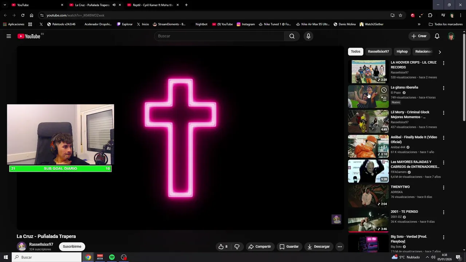Image resolution: width=466 pixels, height=262 pixels.
Task: Click the Windows taskbar search box
Action: [x=46, y=257]
